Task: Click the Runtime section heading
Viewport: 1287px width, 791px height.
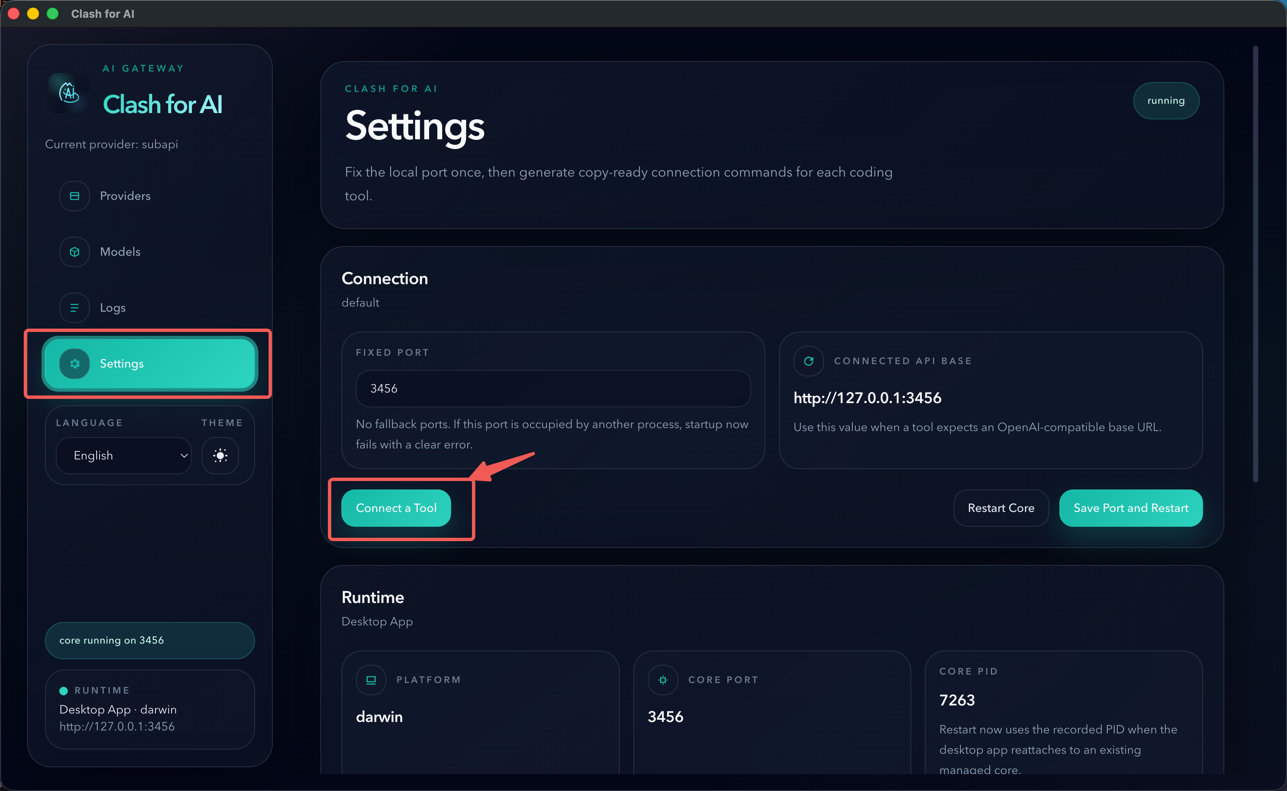Action: [x=373, y=597]
